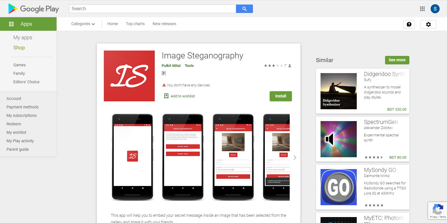Open the SpectrumGen speaker app icon
Image resolution: width=447 pixels, height=223 pixels.
click(x=339, y=139)
